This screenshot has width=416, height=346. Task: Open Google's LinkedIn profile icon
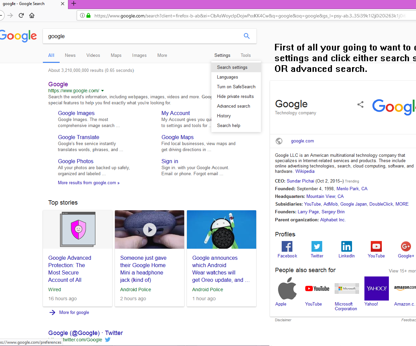(347, 246)
